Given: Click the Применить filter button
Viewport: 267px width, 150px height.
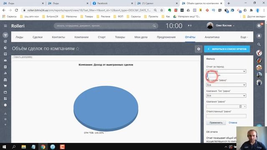Looking at the screenshot, I should pyautogui.click(x=216, y=122).
